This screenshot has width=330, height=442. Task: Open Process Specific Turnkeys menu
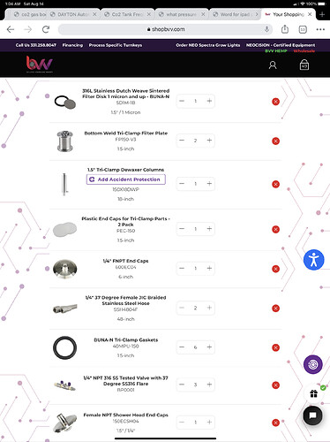116,45
